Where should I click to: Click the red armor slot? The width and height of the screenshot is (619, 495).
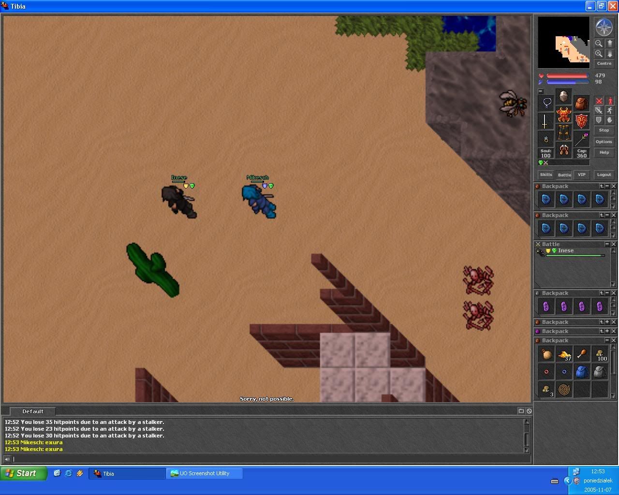tap(563, 115)
